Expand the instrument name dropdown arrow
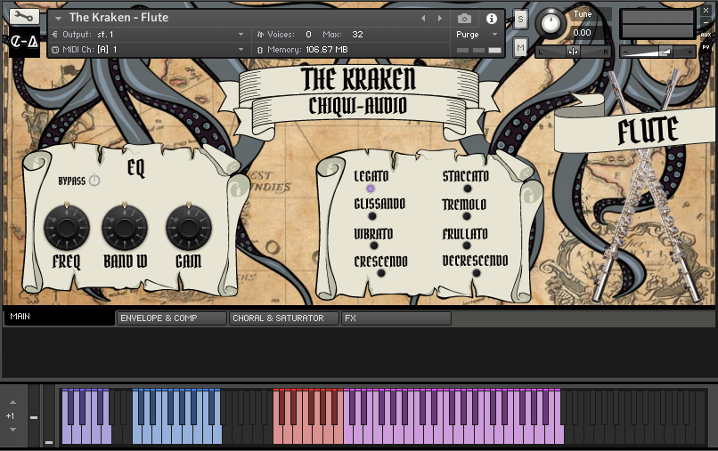Screen dimensions: 718x451 point(58,19)
